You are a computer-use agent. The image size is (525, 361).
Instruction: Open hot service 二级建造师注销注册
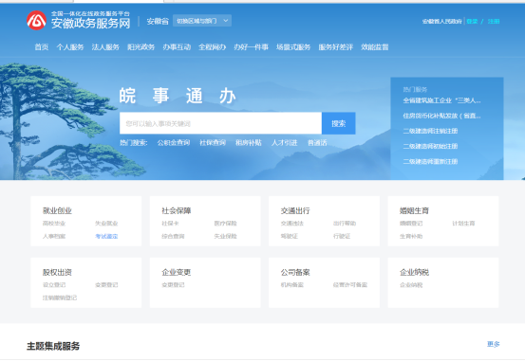click(430, 131)
